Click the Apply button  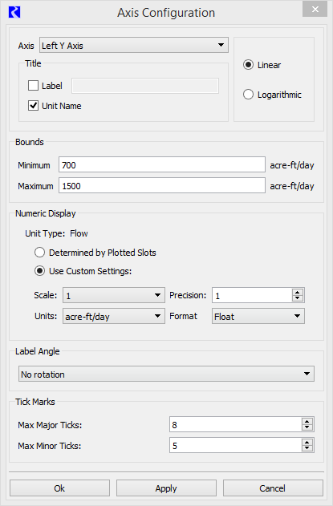[166, 488]
